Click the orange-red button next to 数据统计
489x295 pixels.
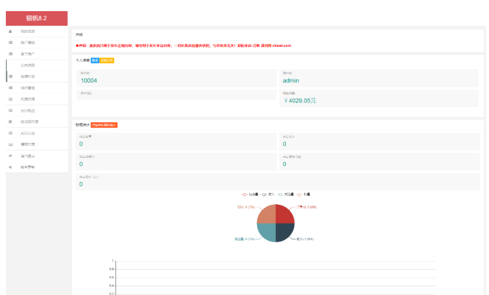pyautogui.click(x=104, y=125)
